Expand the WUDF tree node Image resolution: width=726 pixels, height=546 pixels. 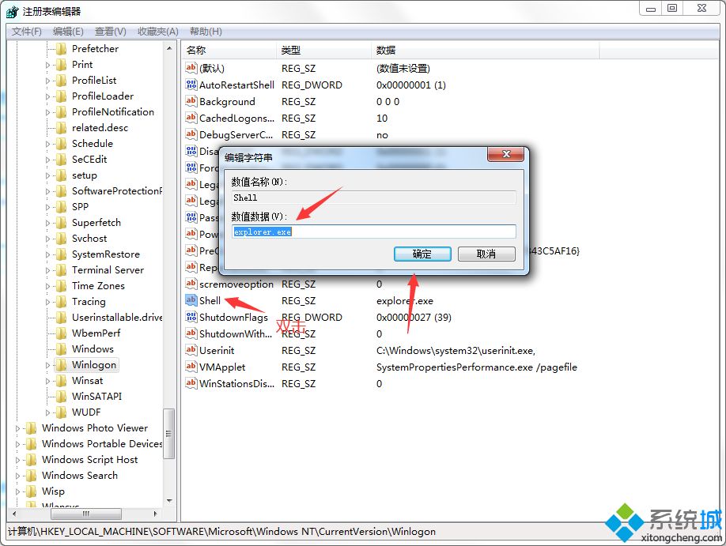tap(47, 412)
